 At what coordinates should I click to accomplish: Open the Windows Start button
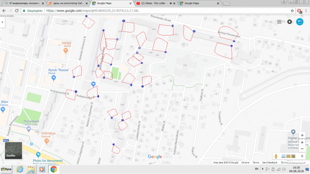tap(6, 169)
